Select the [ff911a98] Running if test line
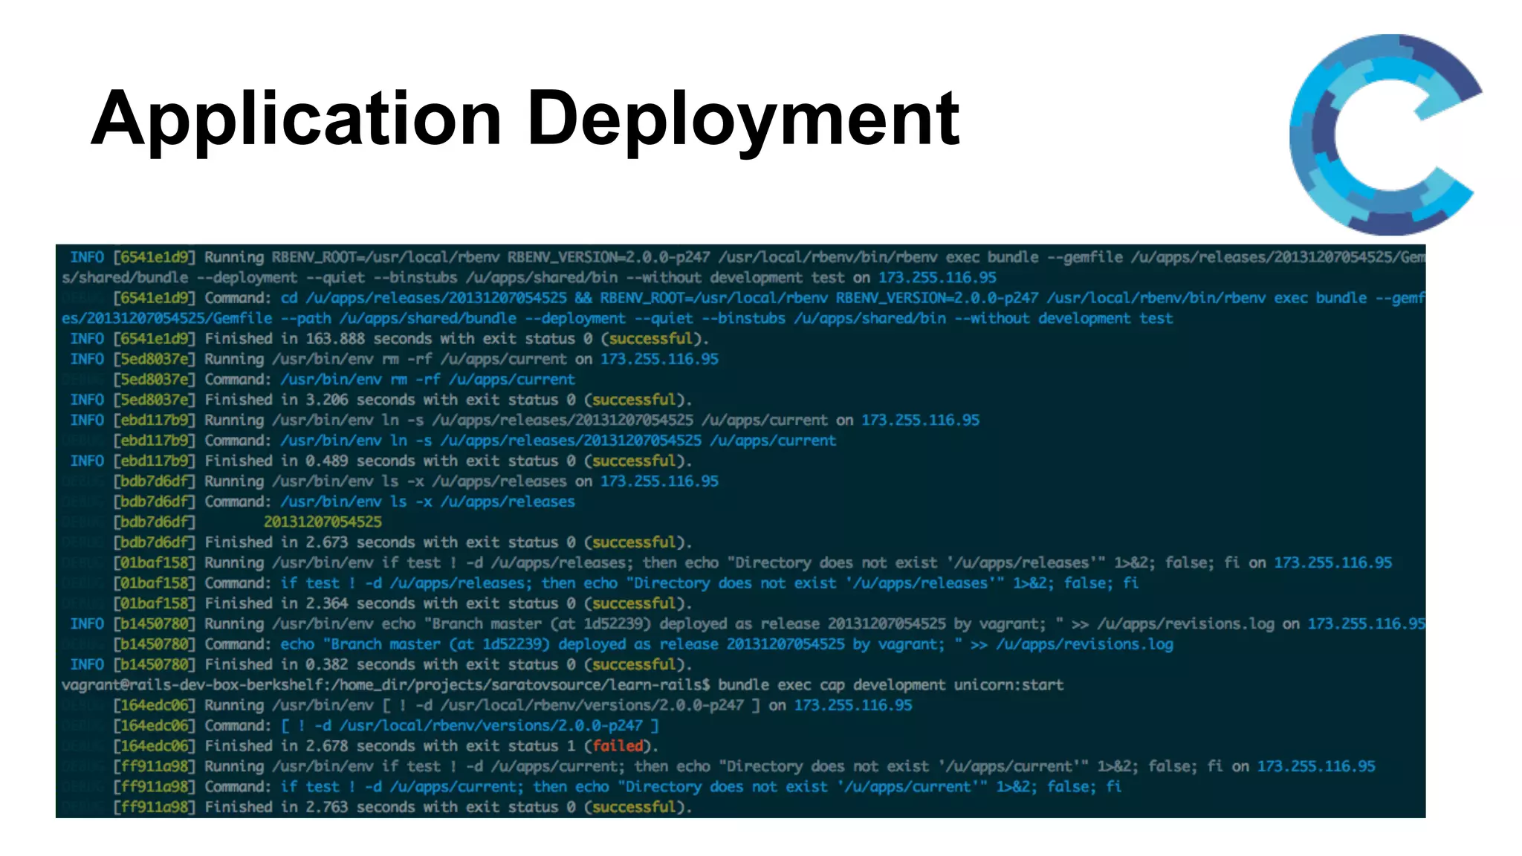 point(719,766)
